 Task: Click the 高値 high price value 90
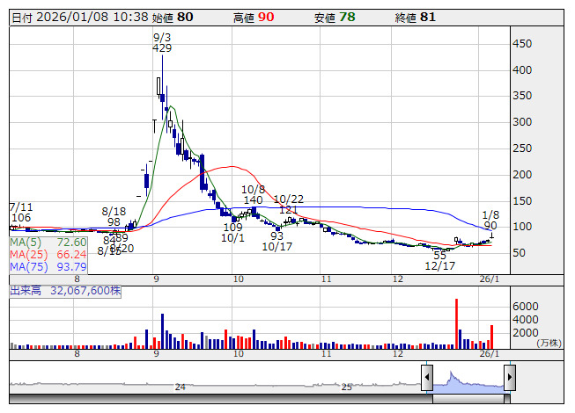tap(266, 17)
